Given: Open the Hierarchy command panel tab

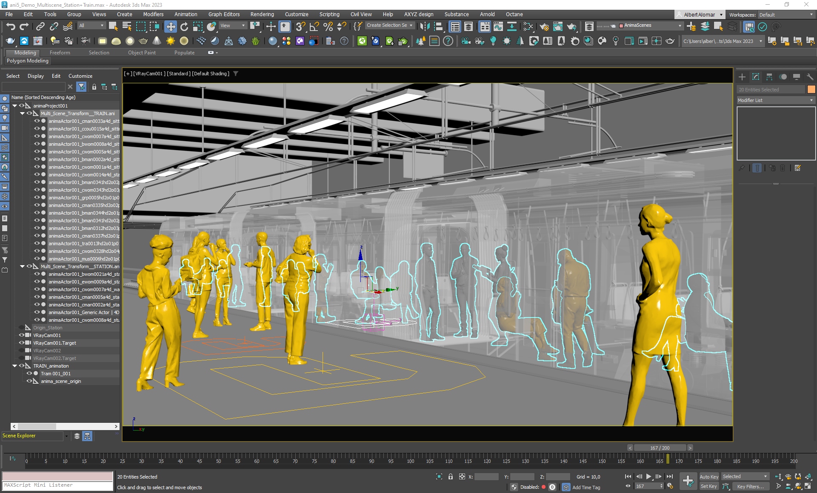Looking at the screenshot, I should point(769,77).
